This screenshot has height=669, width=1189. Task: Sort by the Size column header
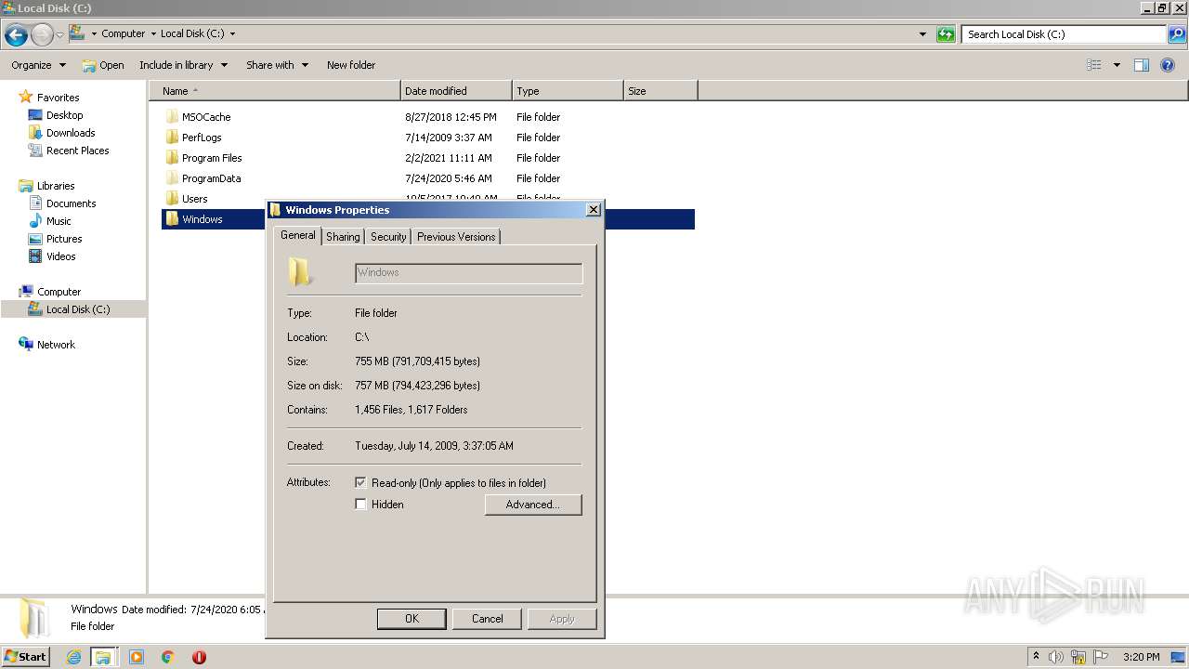(x=660, y=91)
